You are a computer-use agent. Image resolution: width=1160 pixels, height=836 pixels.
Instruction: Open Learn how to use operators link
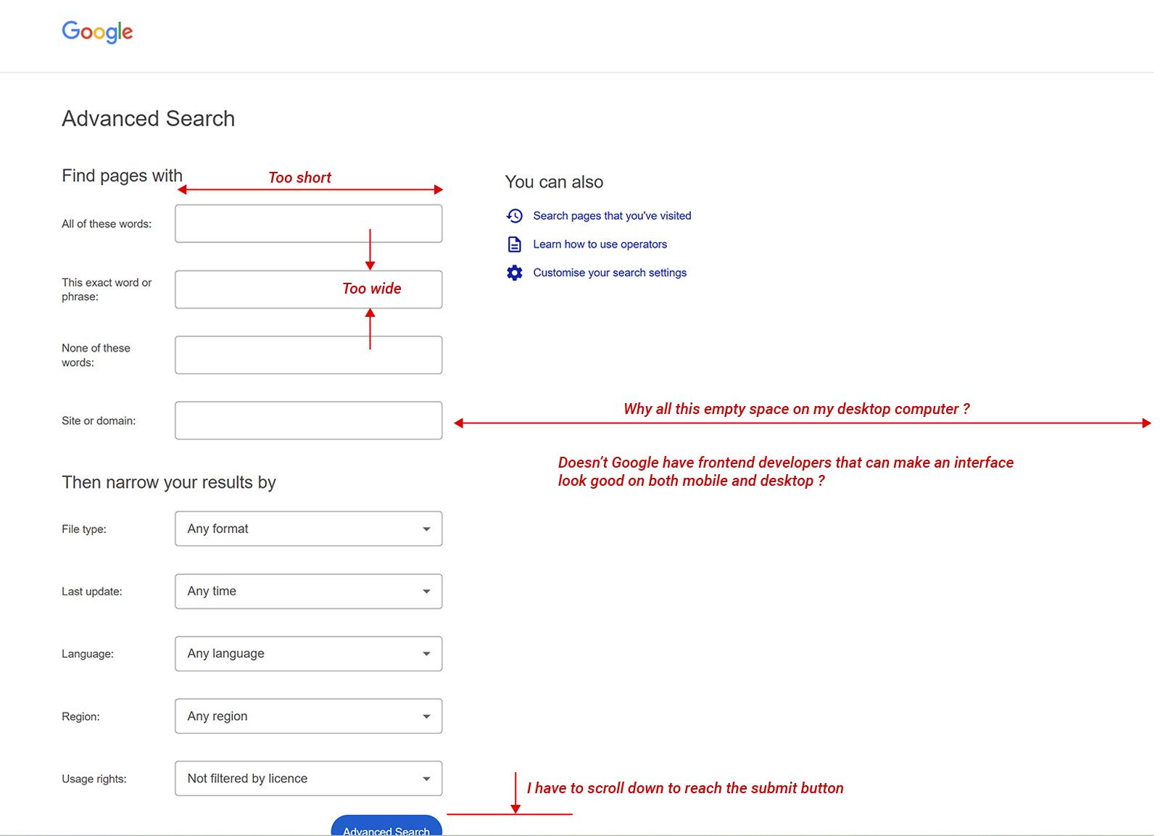(600, 244)
